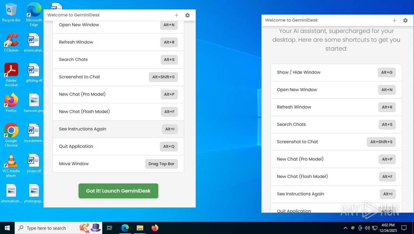The width and height of the screenshot is (414, 234).
Task: Click Open New Window row in right window
Action: 336,90
